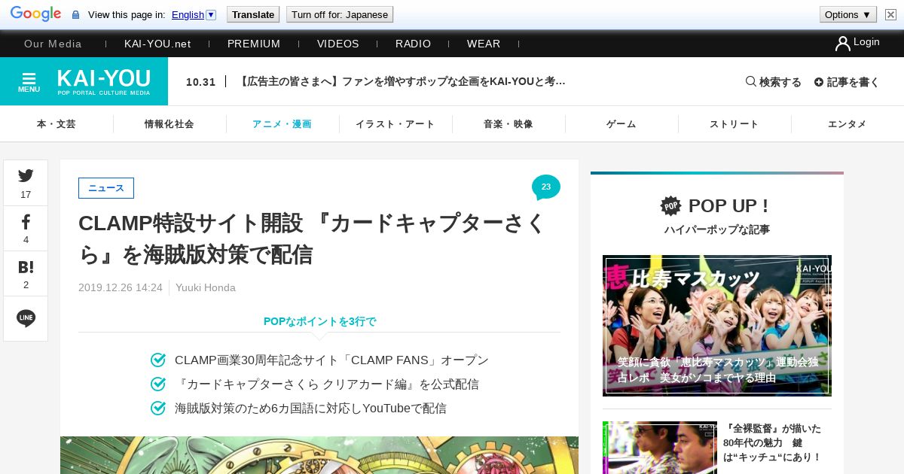
Task: Click checkmark beside YouTubeで配信 point
Action: pyautogui.click(x=158, y=409)
